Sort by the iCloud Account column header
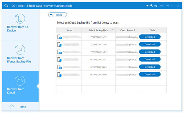184x113 pixels. point(127,30)
